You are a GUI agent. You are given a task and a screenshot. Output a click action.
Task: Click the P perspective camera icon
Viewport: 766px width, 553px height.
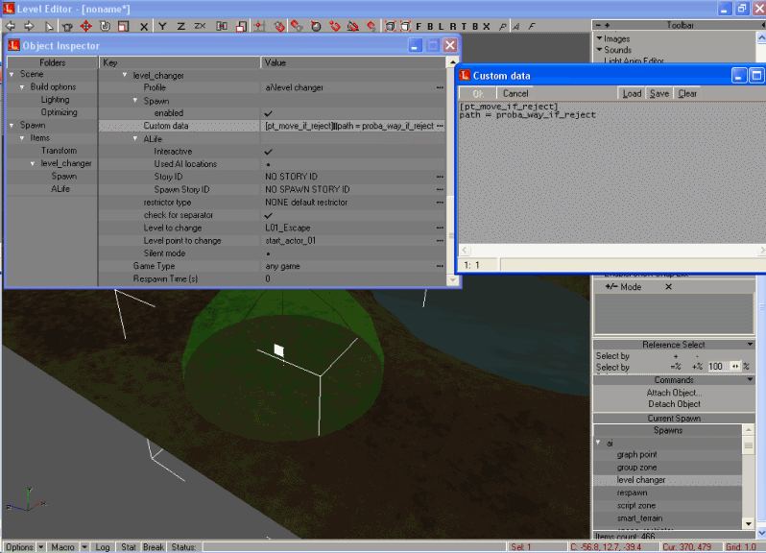pos(503,26)
